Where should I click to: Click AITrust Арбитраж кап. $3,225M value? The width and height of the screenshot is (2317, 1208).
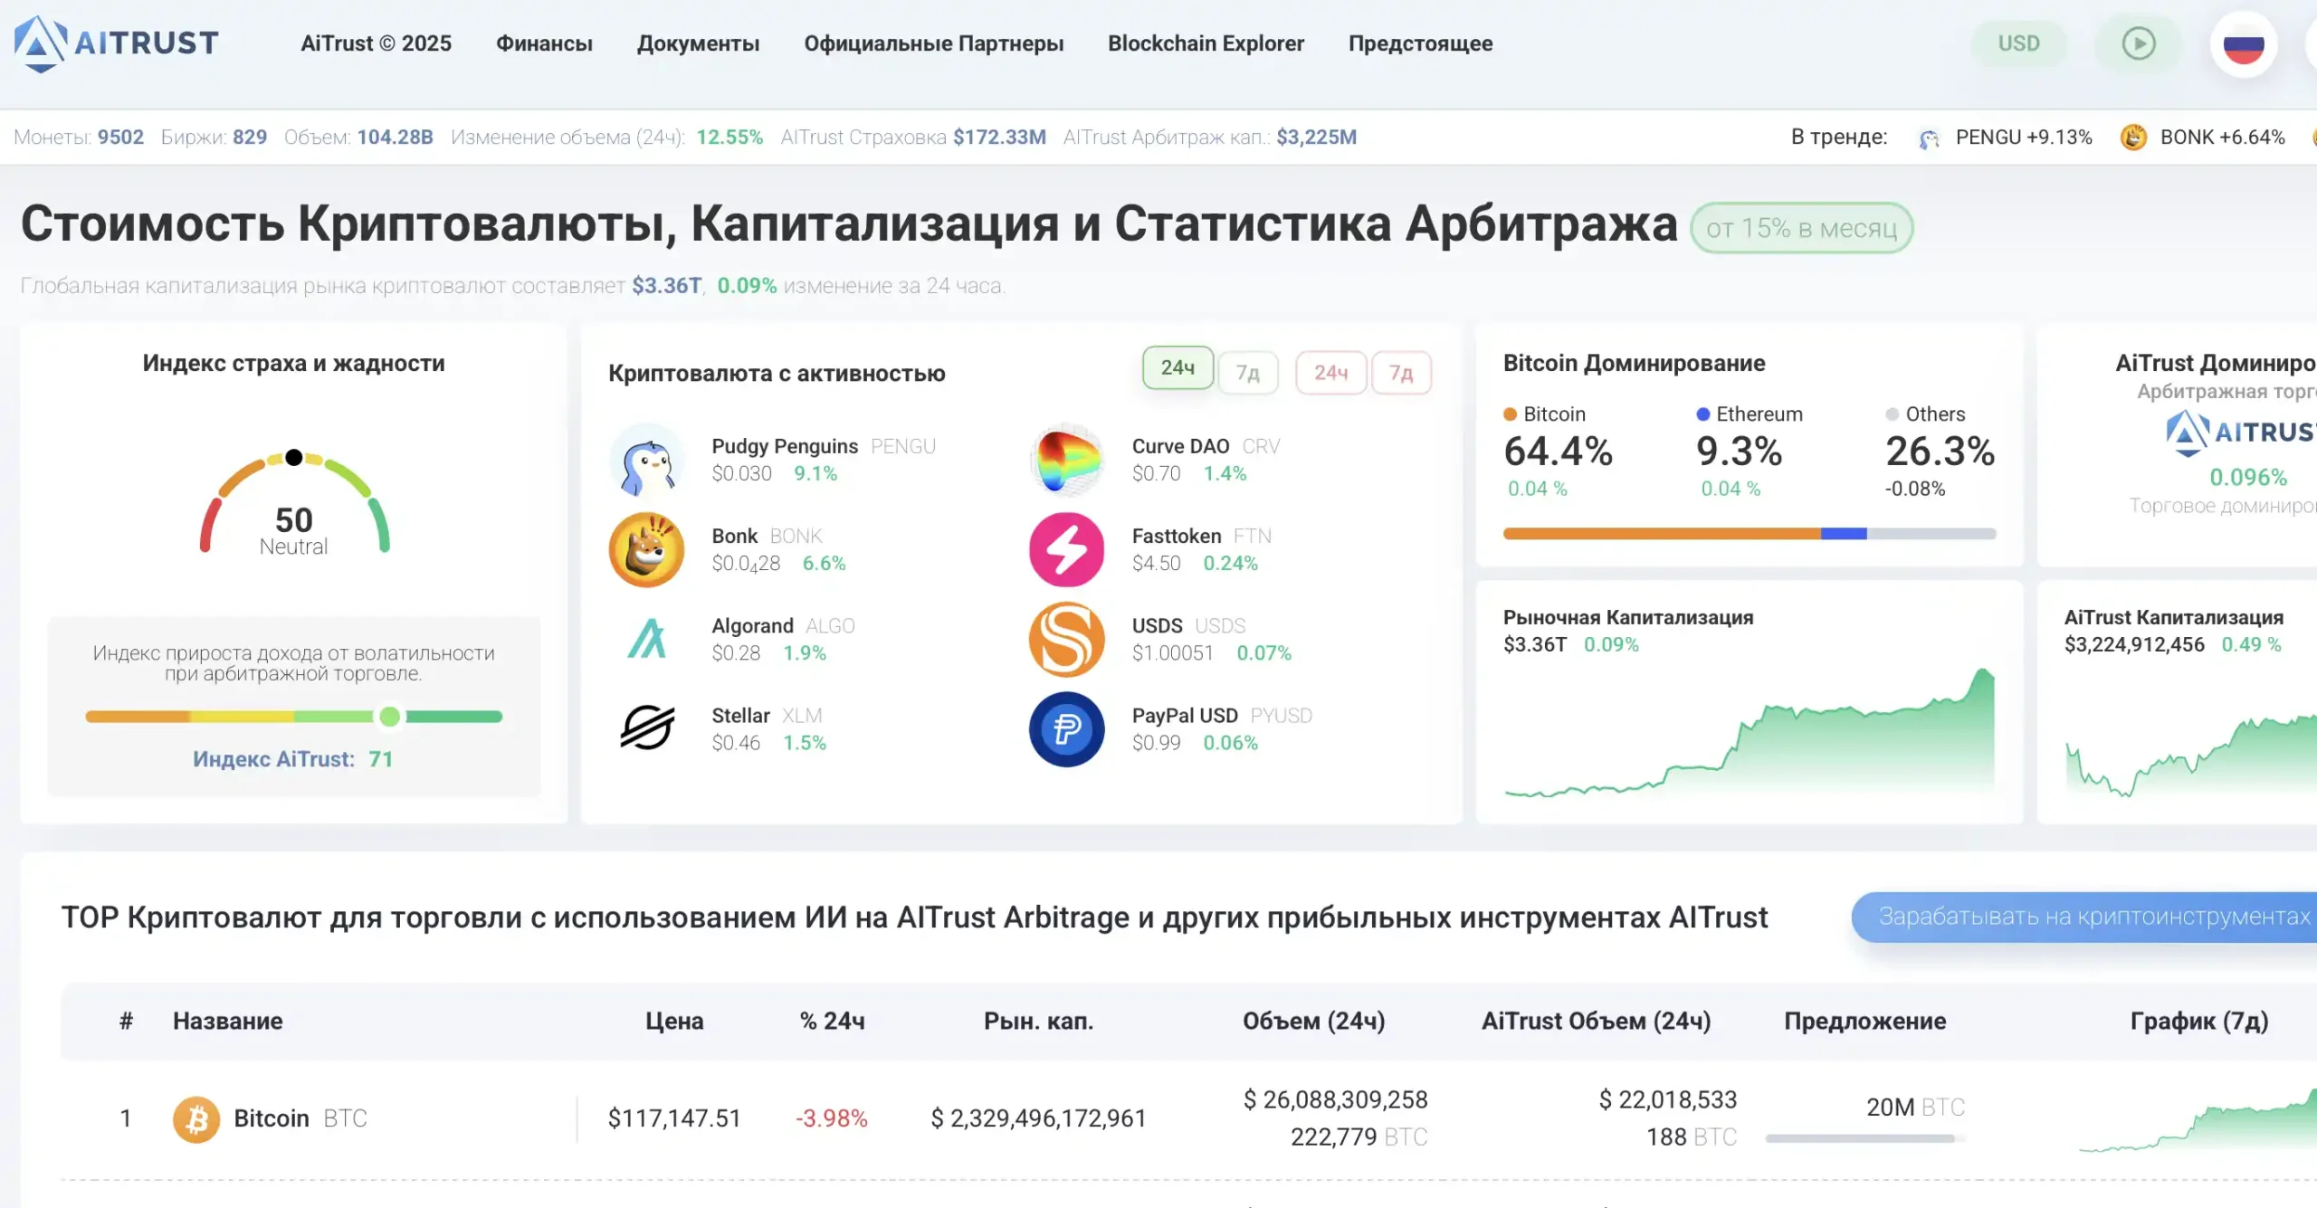1316,138
